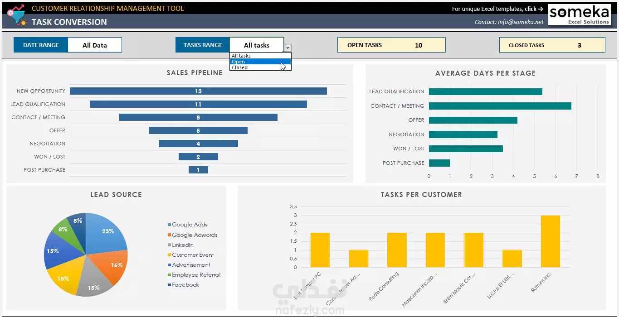Choose 'Closed' from the tasks dropdown list
This screenshot has width=619, height=317.
(x=260, y=67)
